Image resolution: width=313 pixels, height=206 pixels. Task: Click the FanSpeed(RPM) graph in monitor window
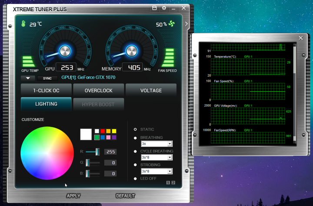pos(248,137)
